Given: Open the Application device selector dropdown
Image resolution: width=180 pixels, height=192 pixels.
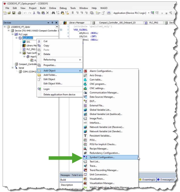Looking at the screenshot, I should tap(148, 13).
